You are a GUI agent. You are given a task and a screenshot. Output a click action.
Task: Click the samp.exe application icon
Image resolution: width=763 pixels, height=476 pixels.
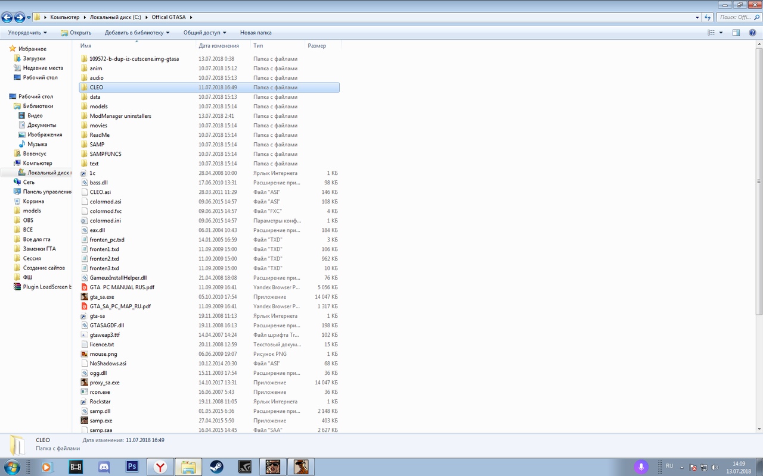pos(84,421)
